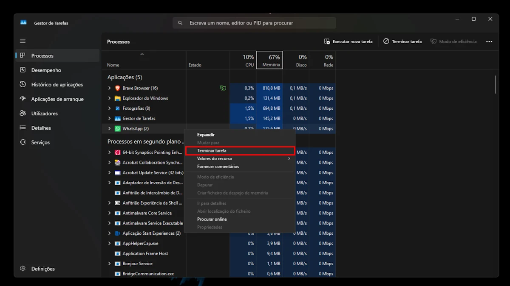Open the three-dots more options menu
Viewport: 510px width, 286px height.
(x=489, y=42)
